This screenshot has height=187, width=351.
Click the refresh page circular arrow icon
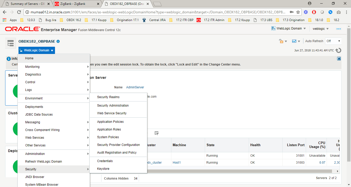(x=338, y=50)
